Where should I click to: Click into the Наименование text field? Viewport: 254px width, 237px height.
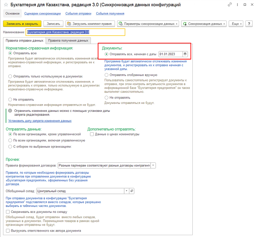click(x=75, y=32)
